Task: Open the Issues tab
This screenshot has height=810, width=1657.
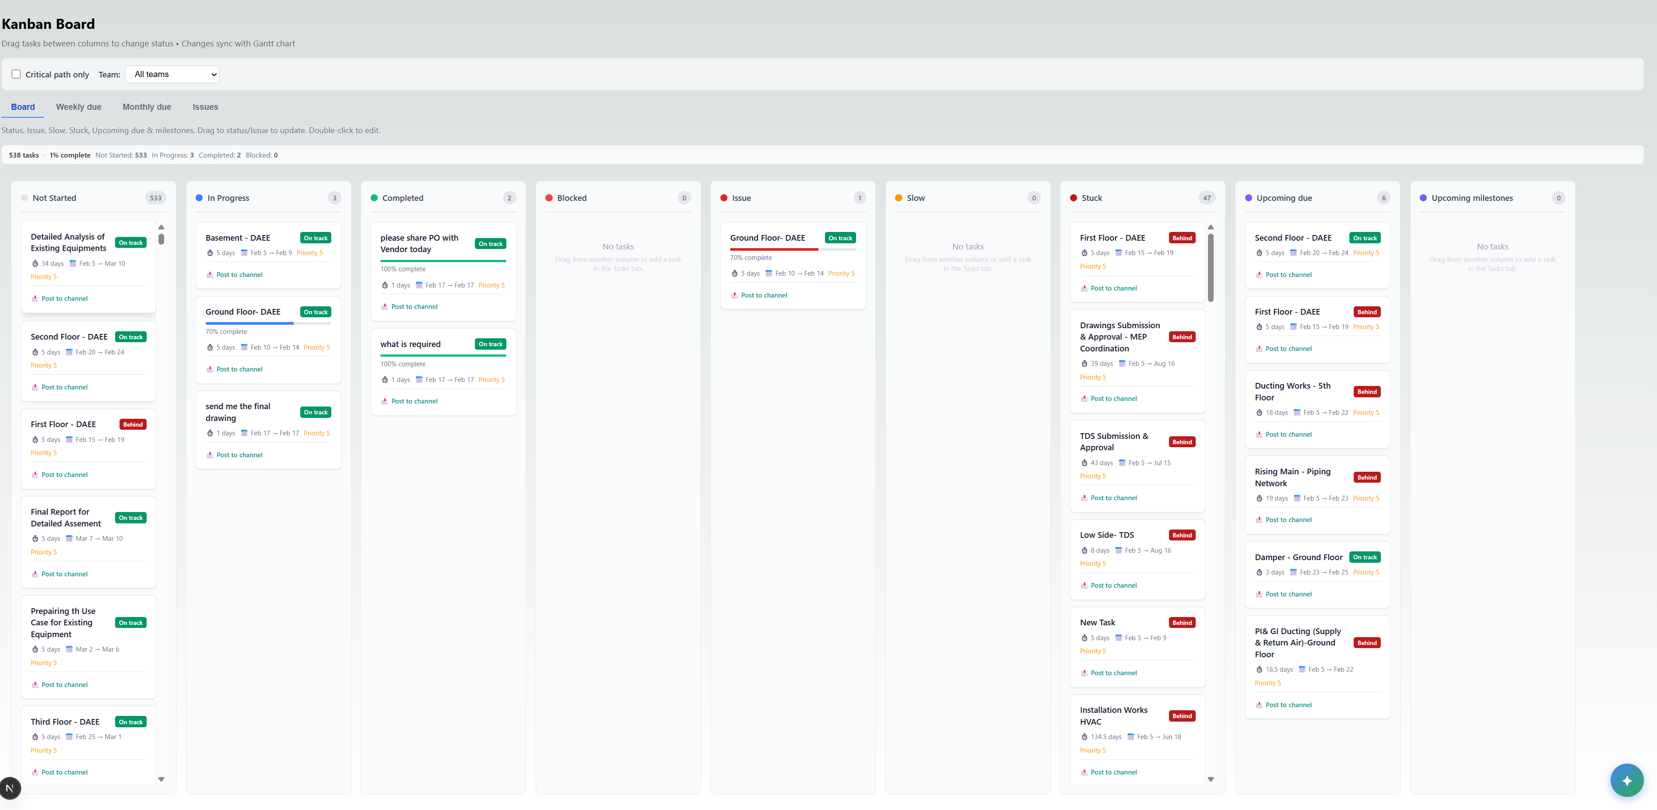Action: (x=205, y=107)
